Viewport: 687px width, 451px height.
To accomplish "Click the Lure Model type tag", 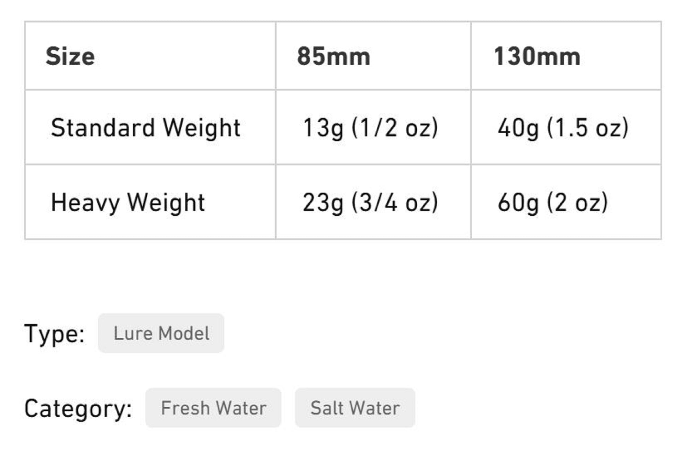I will [x=161, y=333].
